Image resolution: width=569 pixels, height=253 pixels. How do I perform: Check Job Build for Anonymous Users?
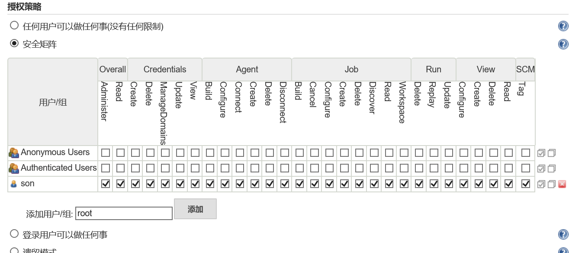pos(299,152)
